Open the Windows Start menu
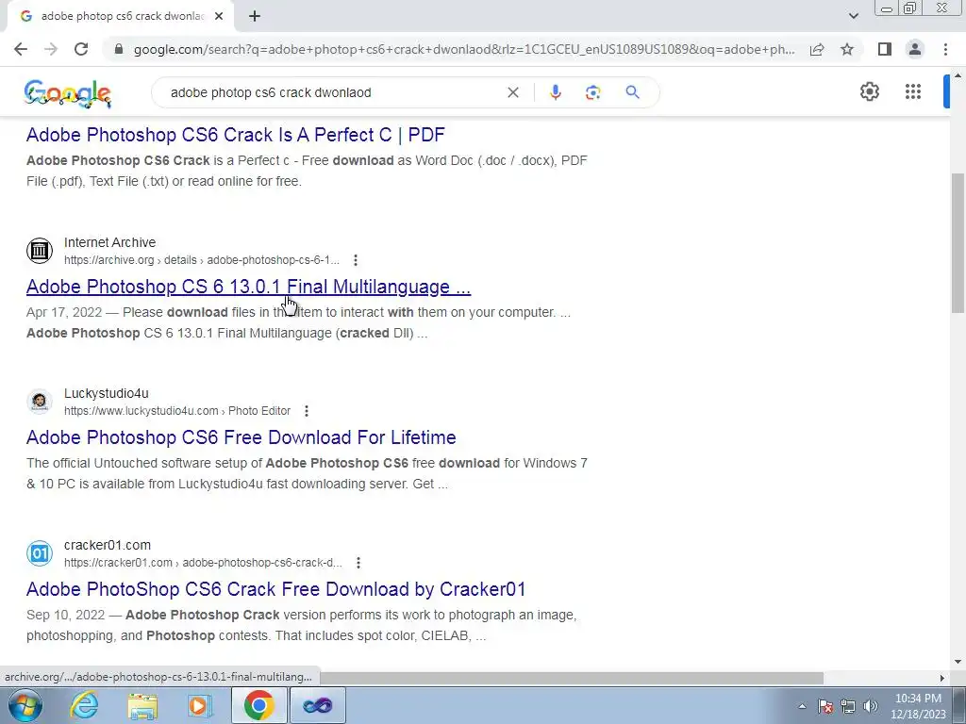 coord(25,705)
